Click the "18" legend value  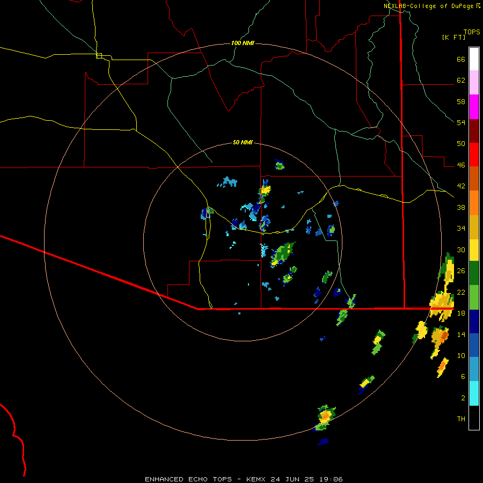pyautogui.click(x=461, y=313)
